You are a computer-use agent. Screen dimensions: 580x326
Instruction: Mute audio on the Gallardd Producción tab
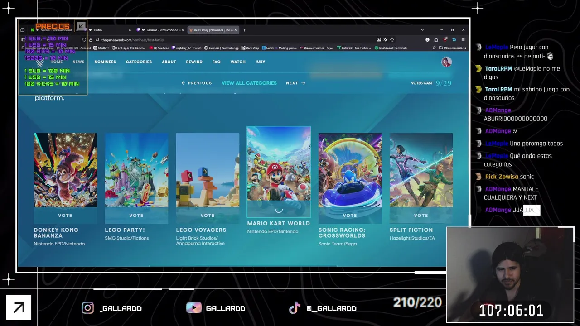tap(143, 30)
